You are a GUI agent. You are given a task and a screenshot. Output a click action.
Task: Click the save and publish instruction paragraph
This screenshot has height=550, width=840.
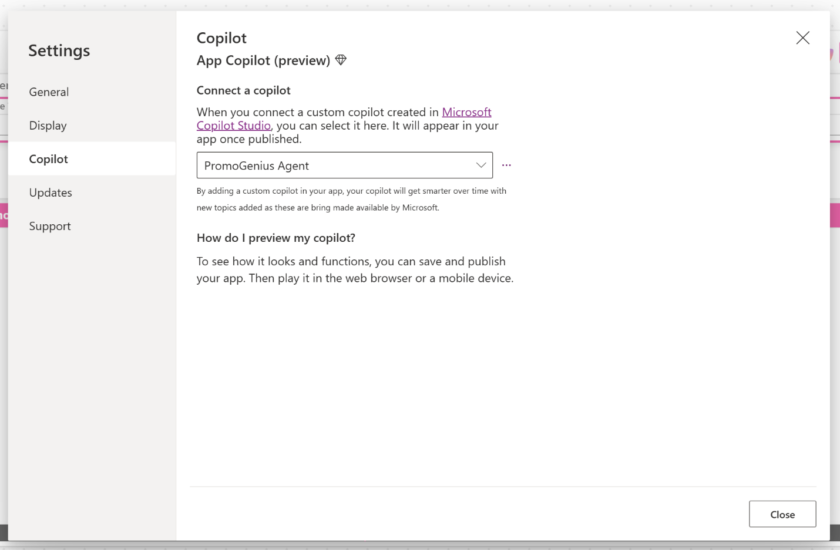pos(355,269)
